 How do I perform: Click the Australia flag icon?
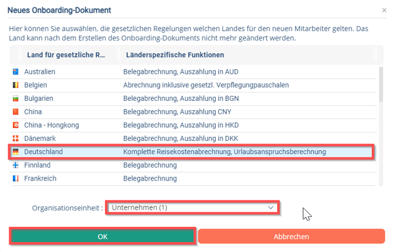tap(15, 72)
